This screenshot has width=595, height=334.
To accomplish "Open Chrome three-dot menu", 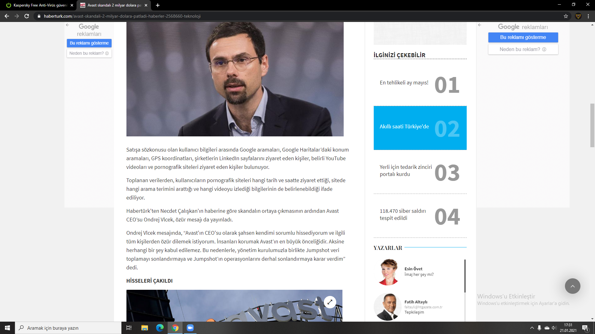I will [x=588, y=16].
